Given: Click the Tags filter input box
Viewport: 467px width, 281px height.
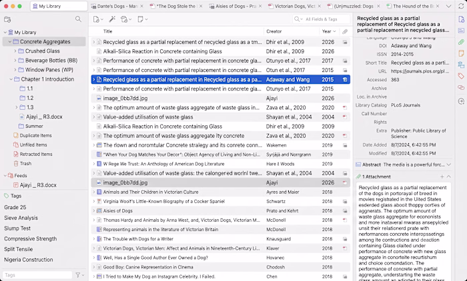Looking at the screenshot, I should point(37,275).
